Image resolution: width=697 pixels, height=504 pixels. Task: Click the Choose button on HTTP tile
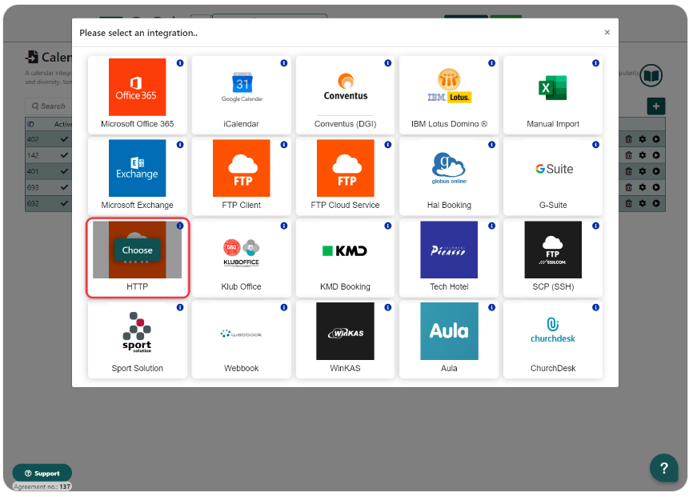pos(138,250)
